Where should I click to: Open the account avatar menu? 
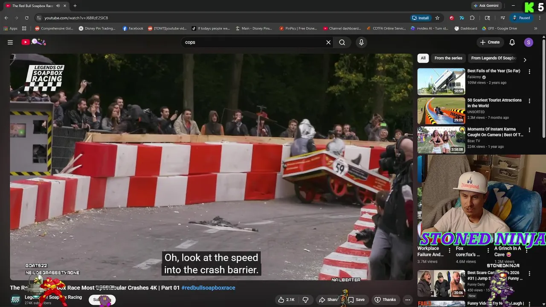click(x=529, y=42)
